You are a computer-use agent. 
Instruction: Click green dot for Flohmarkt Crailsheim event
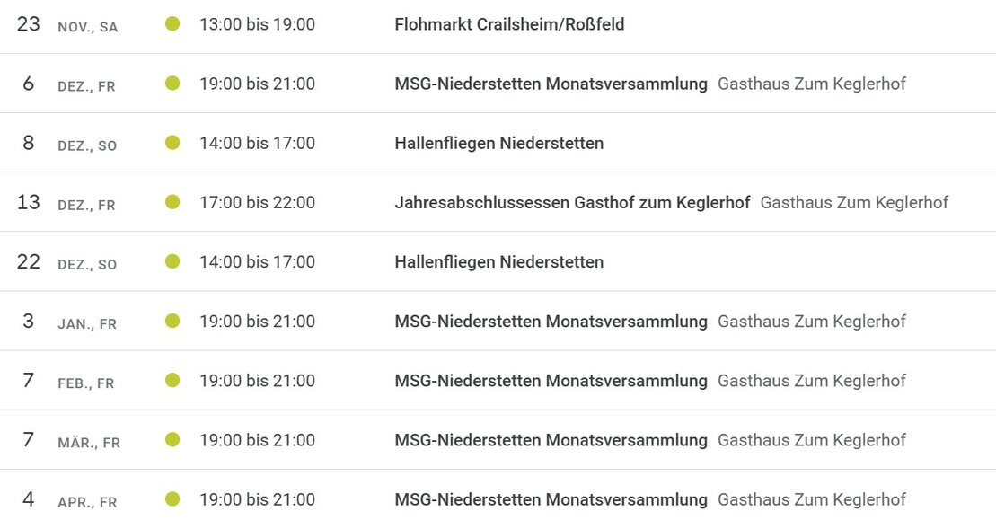point(172,24)
